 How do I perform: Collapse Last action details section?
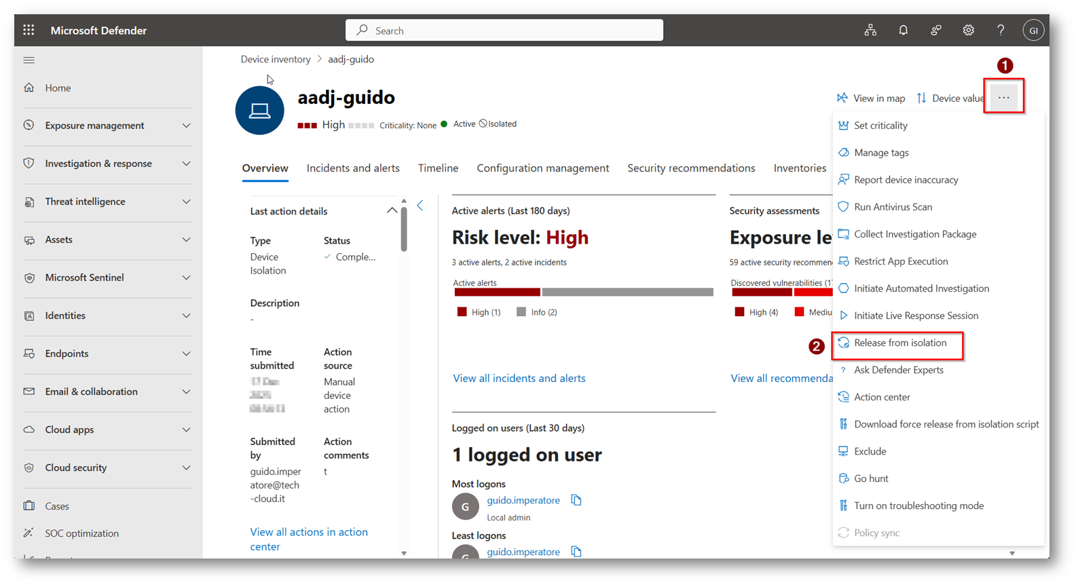392,210
